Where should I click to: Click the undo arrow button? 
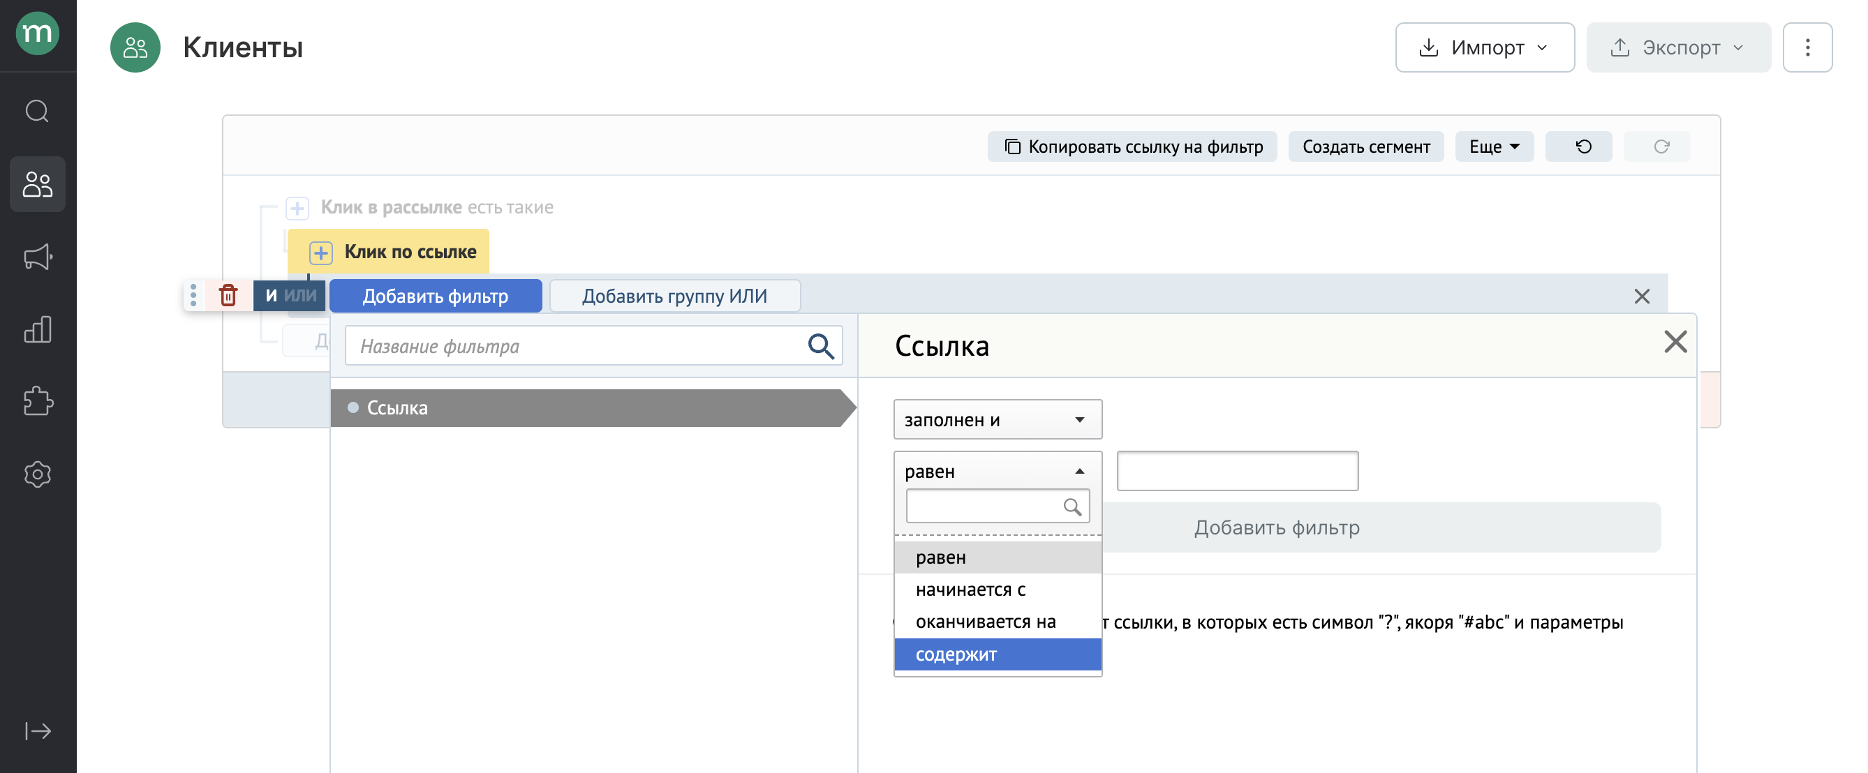point(1578,147)
